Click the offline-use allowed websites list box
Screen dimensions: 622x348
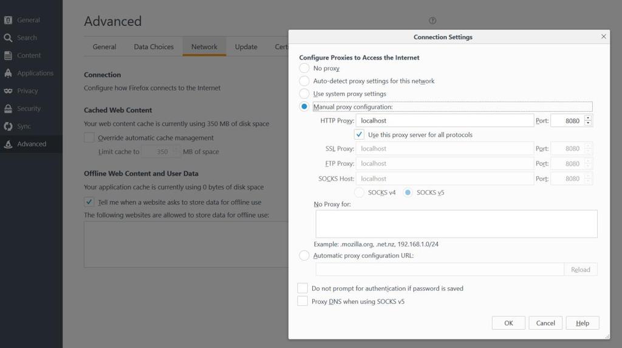186,244
